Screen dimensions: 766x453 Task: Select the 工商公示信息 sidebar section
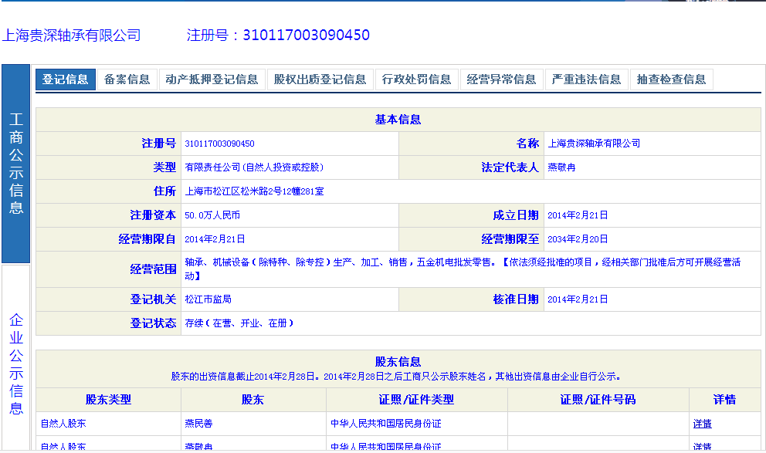point(16,164)
